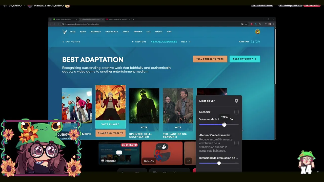Open the ABOUT menu item
Screen dimensions: 324x182
click(x=126, y=32)
